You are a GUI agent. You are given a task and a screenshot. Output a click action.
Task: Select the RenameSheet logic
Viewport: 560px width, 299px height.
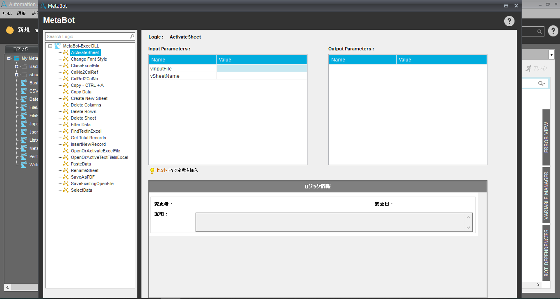click(x=85, y=170)
